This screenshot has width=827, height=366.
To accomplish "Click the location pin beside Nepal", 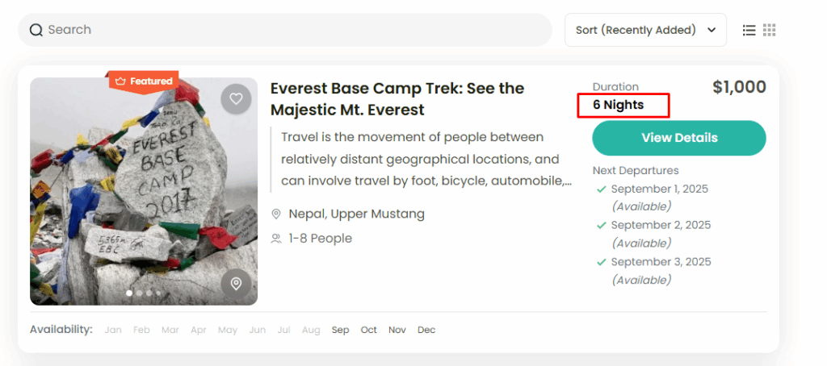I will 276,214.
